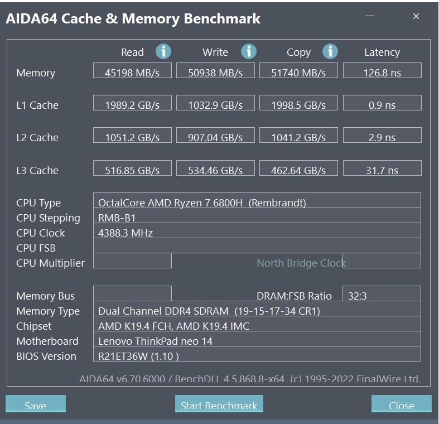Image resolution: width=439 pixels, height=424 pixels.
Task: Click the info icon next to Read
Action: [x=163, y=51]
